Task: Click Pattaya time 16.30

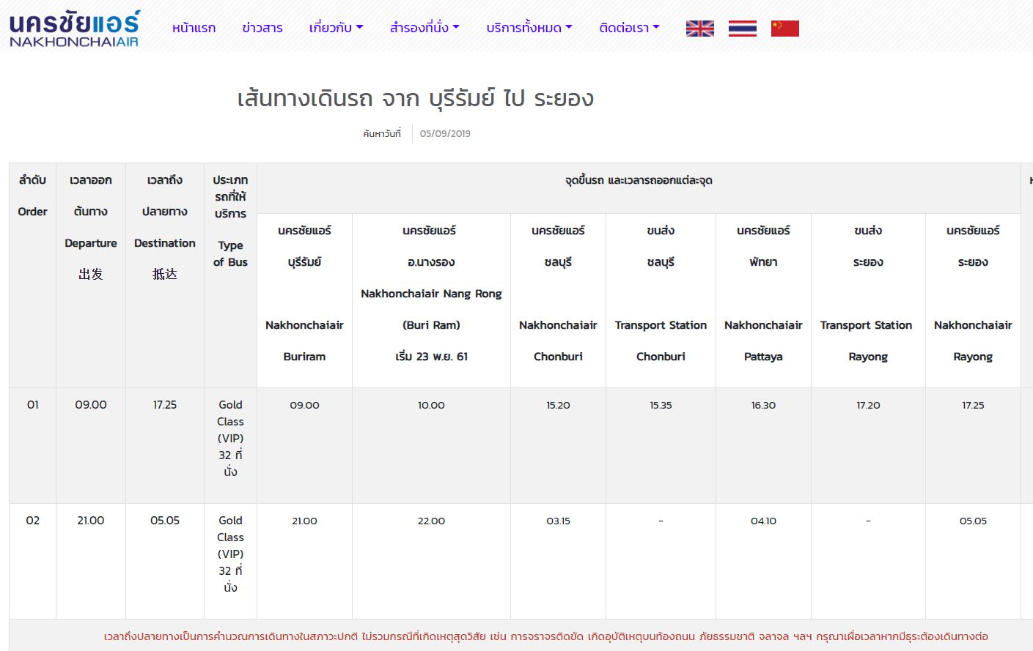Action: (x=763, y=405)
